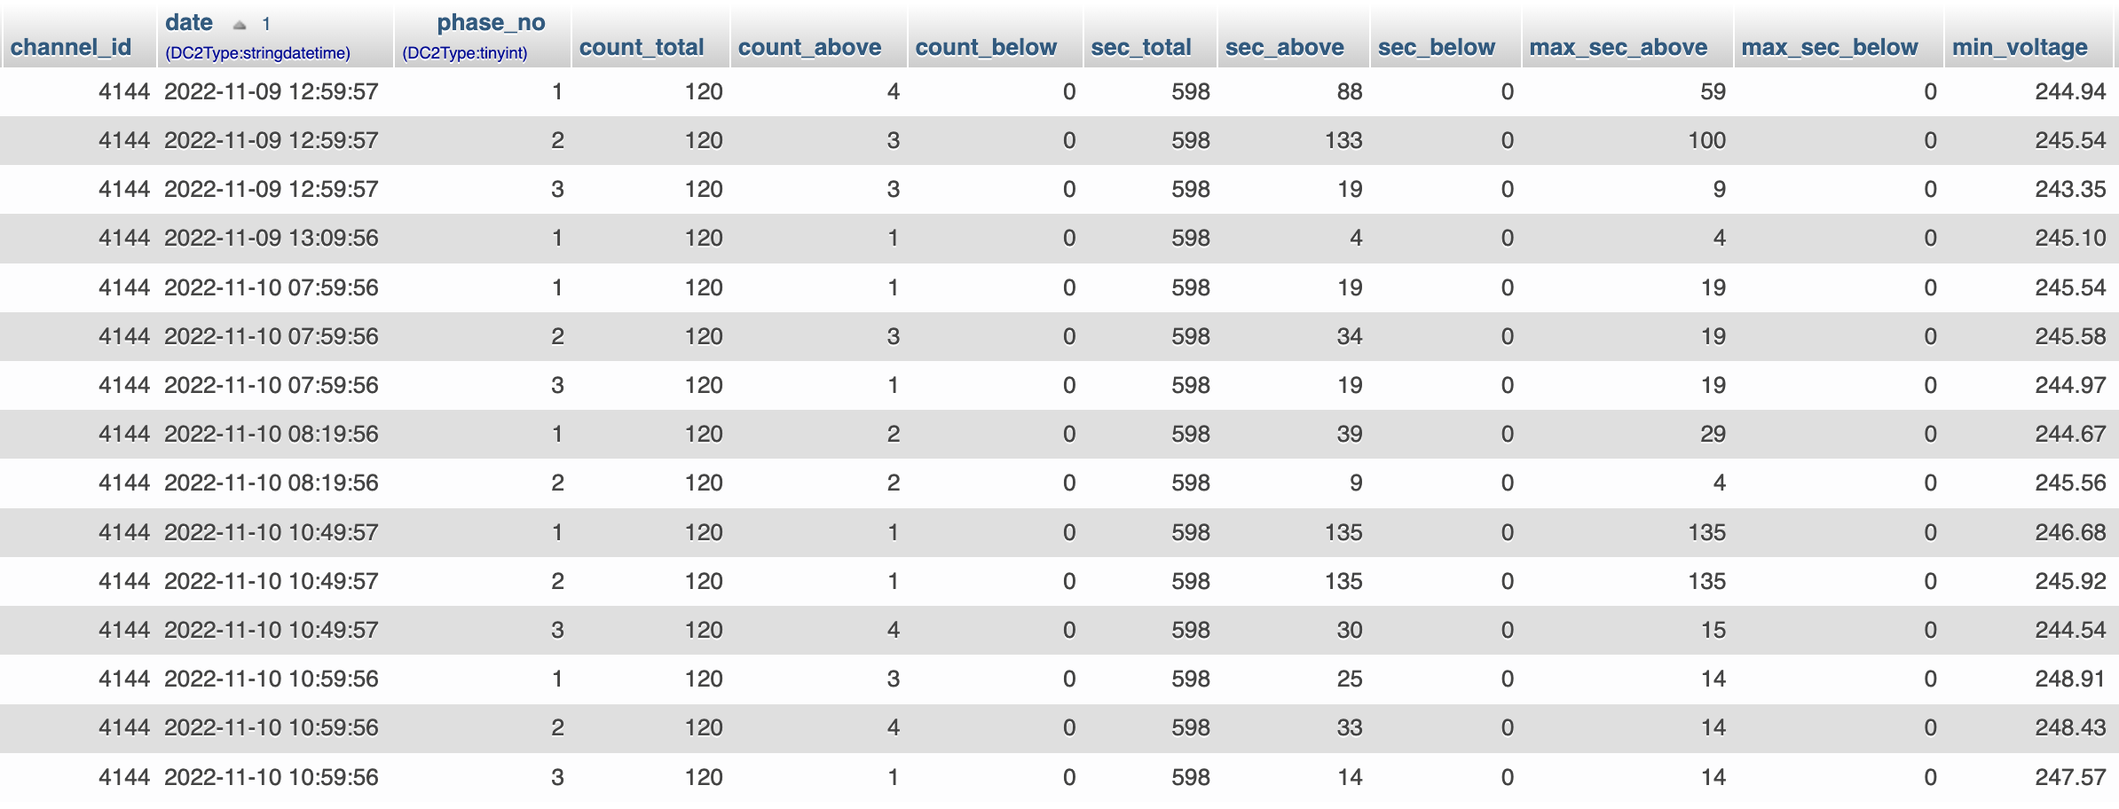Screen dimensions: 2119x809
Task: Select the min_voltage cell 244.94
Action: point(2070,91)
